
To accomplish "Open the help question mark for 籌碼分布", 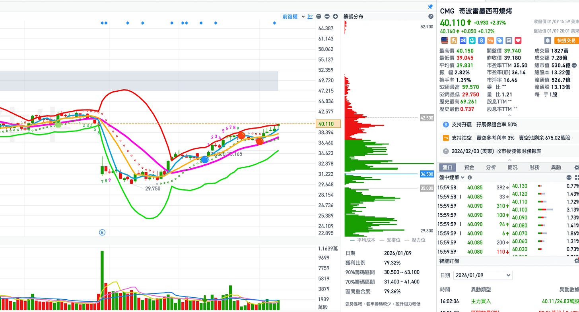I will tap(431, 17).
